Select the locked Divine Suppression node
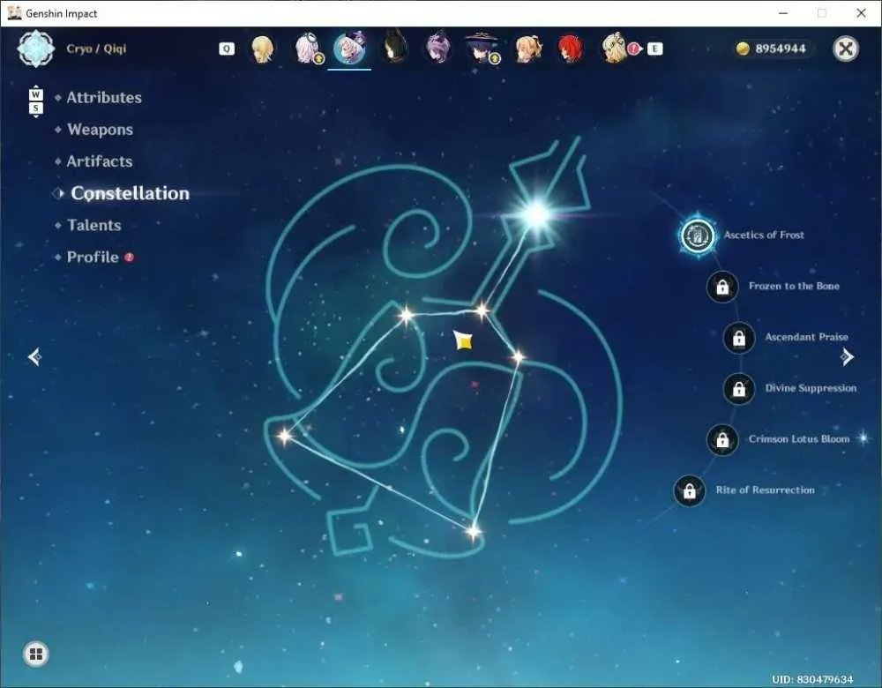The width and height of the screenshot is (882, 688). coord(738,388)
